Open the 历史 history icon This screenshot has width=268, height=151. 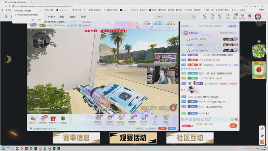click(x=205, y=16)
